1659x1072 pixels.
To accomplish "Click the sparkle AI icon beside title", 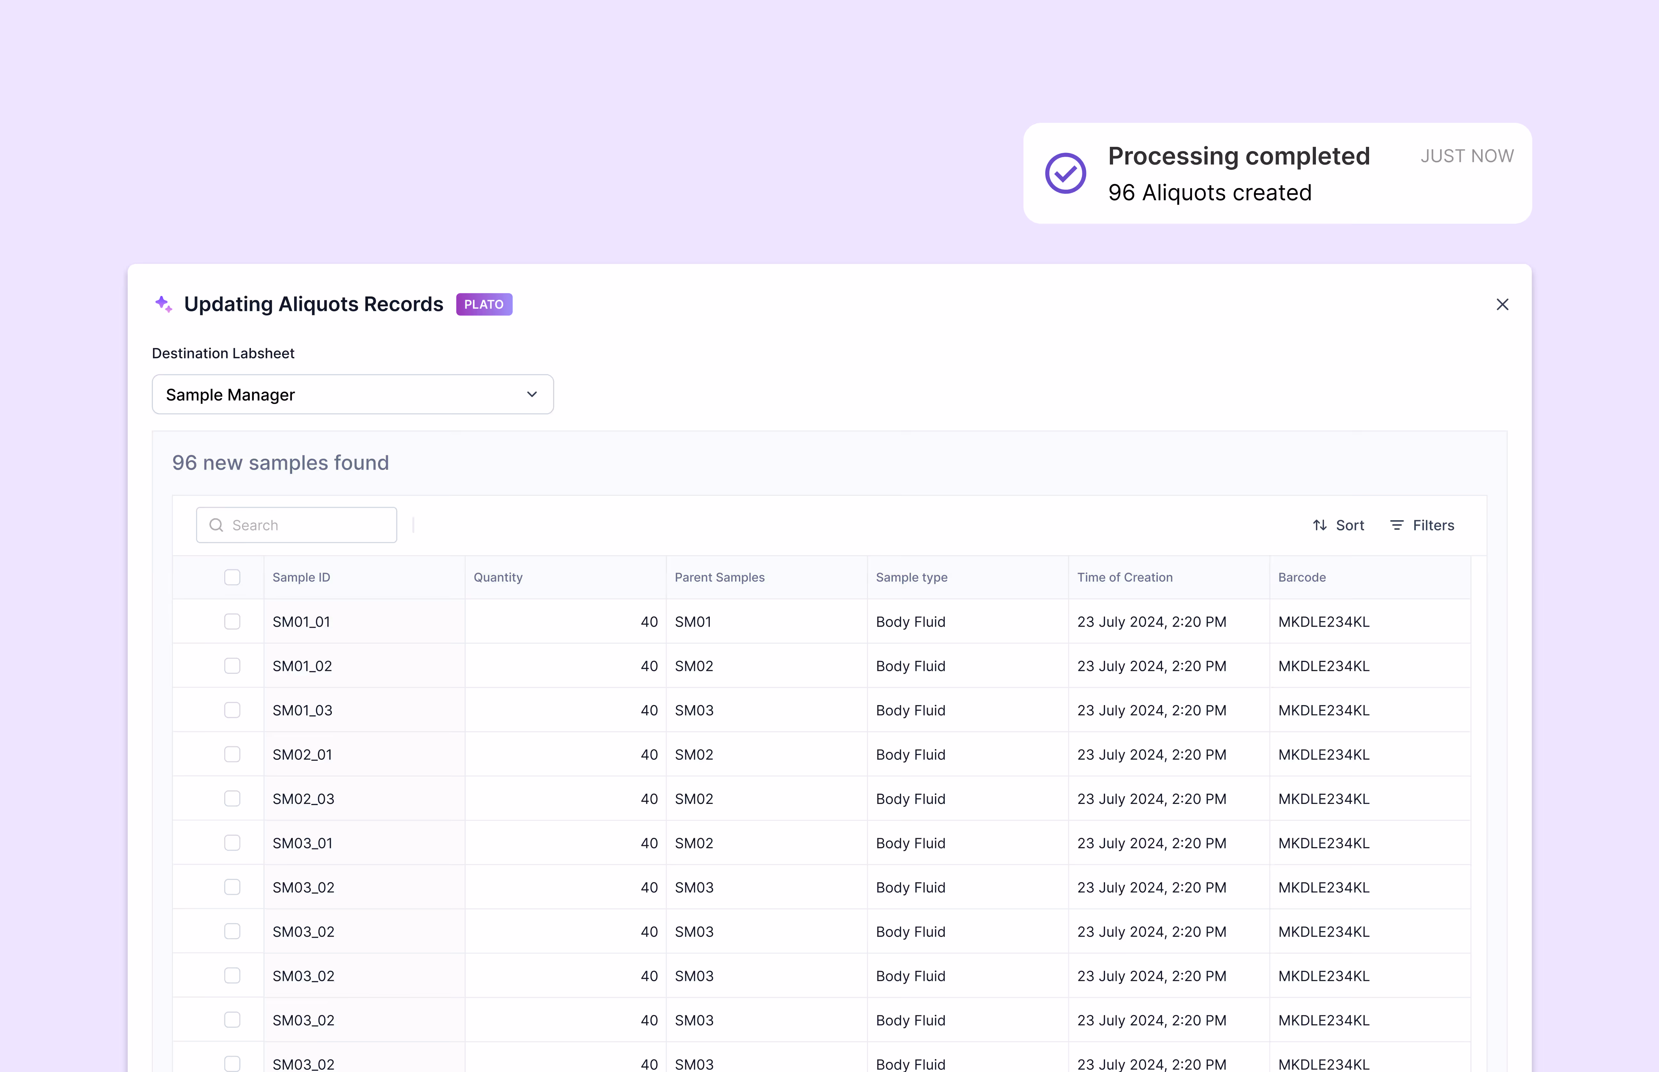I will (163, 304).
